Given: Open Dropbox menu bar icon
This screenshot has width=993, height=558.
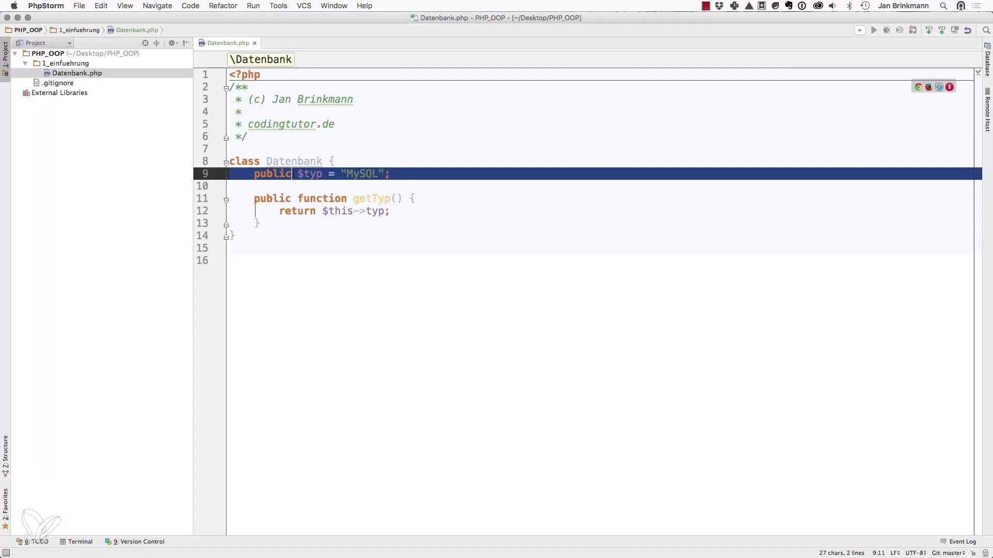Looking at the screenshot, I should click(x=719, y=6).
